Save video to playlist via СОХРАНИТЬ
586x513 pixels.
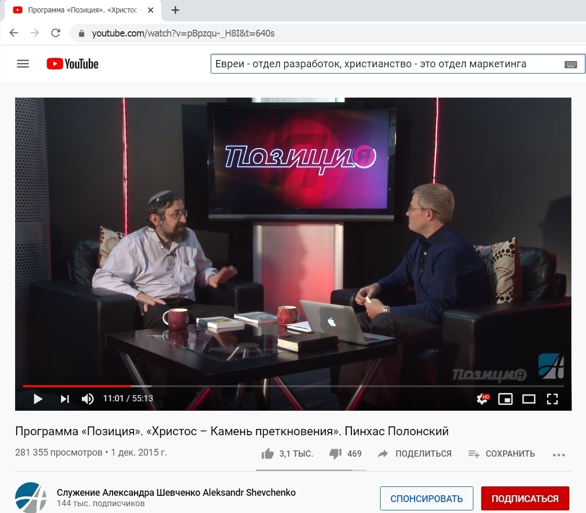pyautogui.click(x=502, y=454)
